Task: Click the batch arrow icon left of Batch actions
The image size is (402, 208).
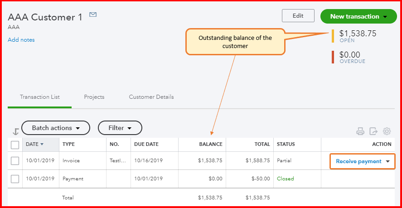Action: click(x=15, y=131)
